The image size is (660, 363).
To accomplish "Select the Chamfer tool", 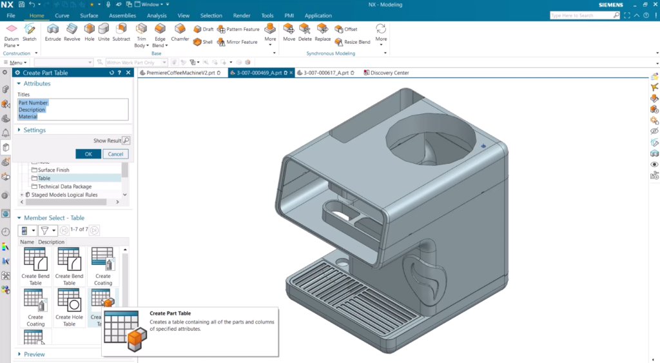I will click(x=180, y=32).
